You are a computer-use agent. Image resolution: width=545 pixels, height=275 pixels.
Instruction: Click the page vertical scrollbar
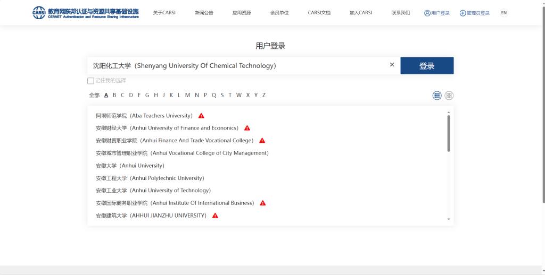[543, 104]
